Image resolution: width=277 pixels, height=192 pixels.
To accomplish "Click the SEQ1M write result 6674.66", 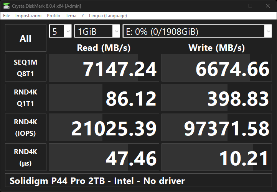I will [x=216, y=68].
